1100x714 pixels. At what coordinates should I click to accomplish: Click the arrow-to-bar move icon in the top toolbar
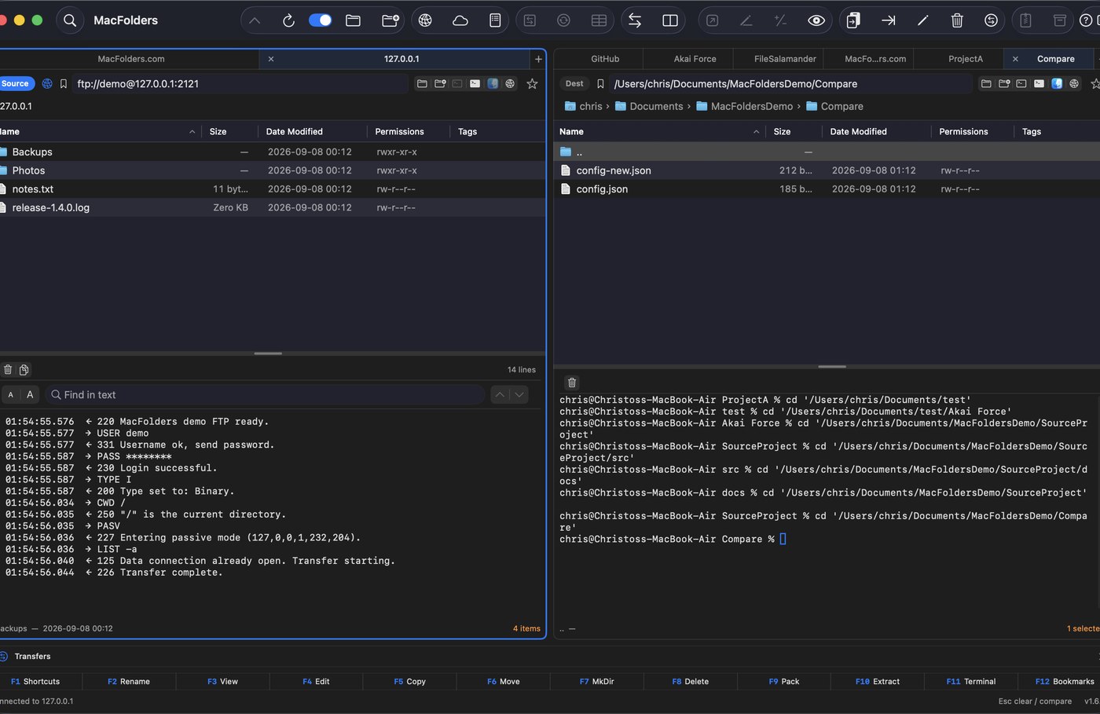[x=889, y=20]
